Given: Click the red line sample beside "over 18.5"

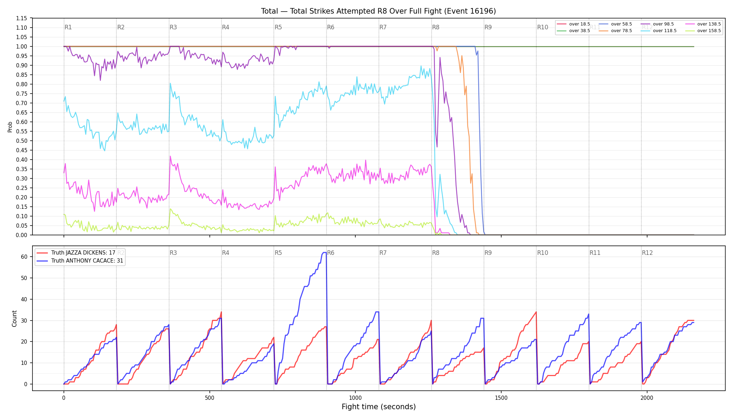Looking at the screenshot, I should pos(562,24).
